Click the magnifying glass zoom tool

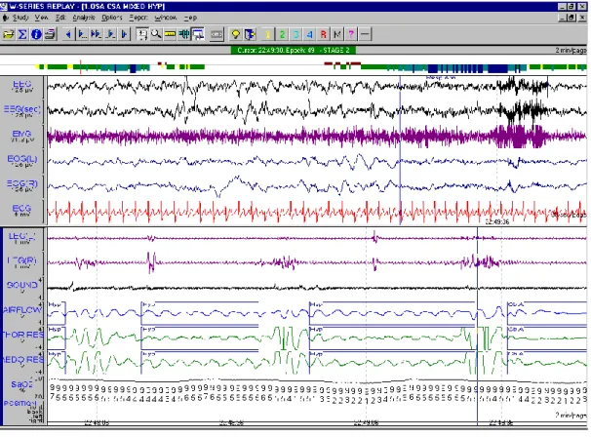[x=156, y=35]
